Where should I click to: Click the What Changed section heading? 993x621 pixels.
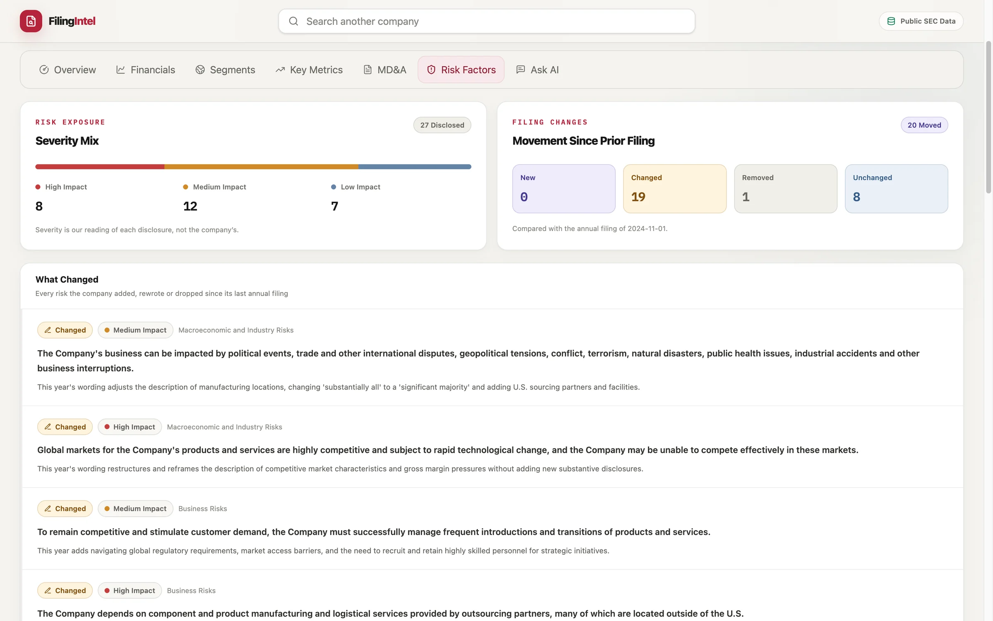click(x=67, y=279)
